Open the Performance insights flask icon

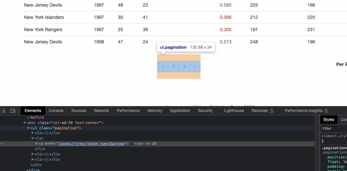click(326, 111)
